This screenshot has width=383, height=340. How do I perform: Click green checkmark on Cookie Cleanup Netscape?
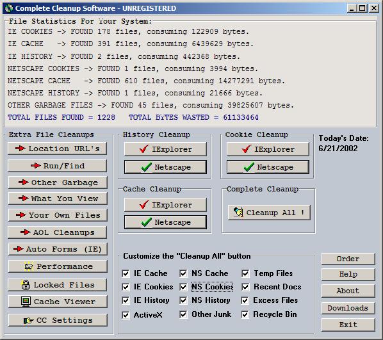[249, 167]
